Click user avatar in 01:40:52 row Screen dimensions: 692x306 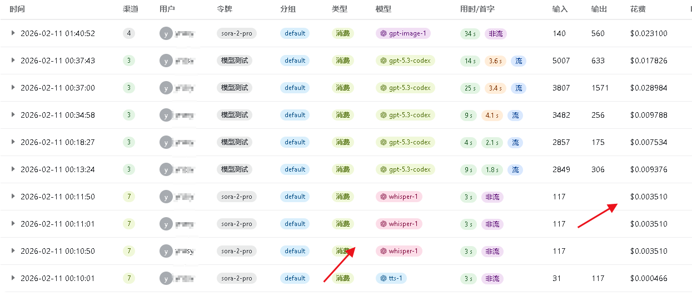(x=166, y=33)
